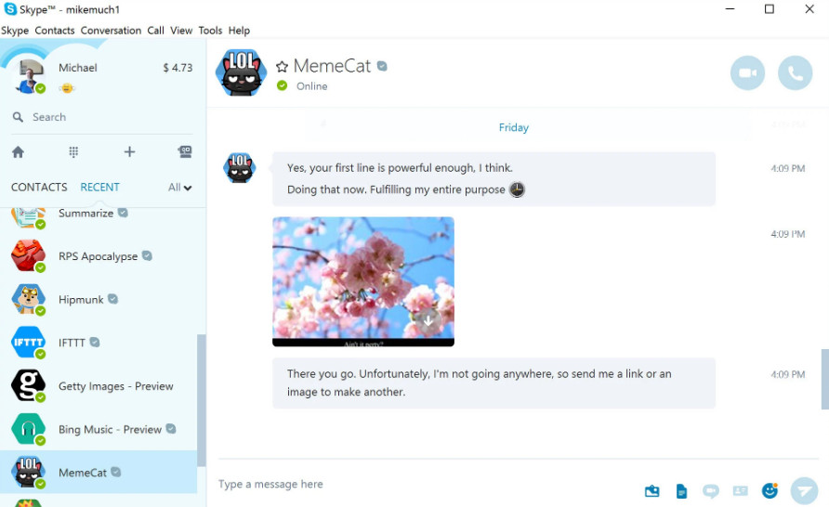829x507 pixels.
Task: Open Skype credit balance $ 4.73
Action: coord(178,68)
